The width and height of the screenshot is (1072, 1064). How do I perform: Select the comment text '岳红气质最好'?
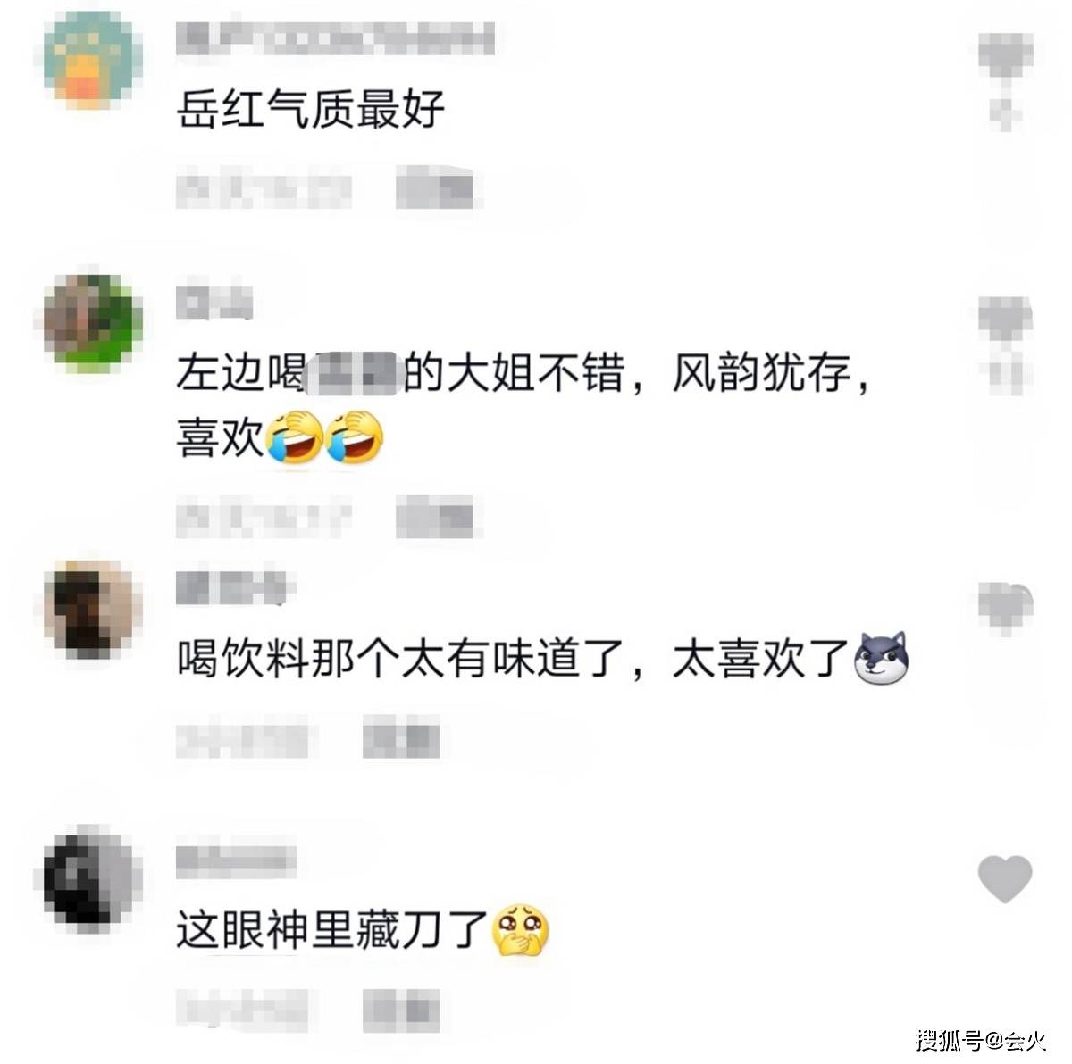pyautogui.click(x=310, y=111)
